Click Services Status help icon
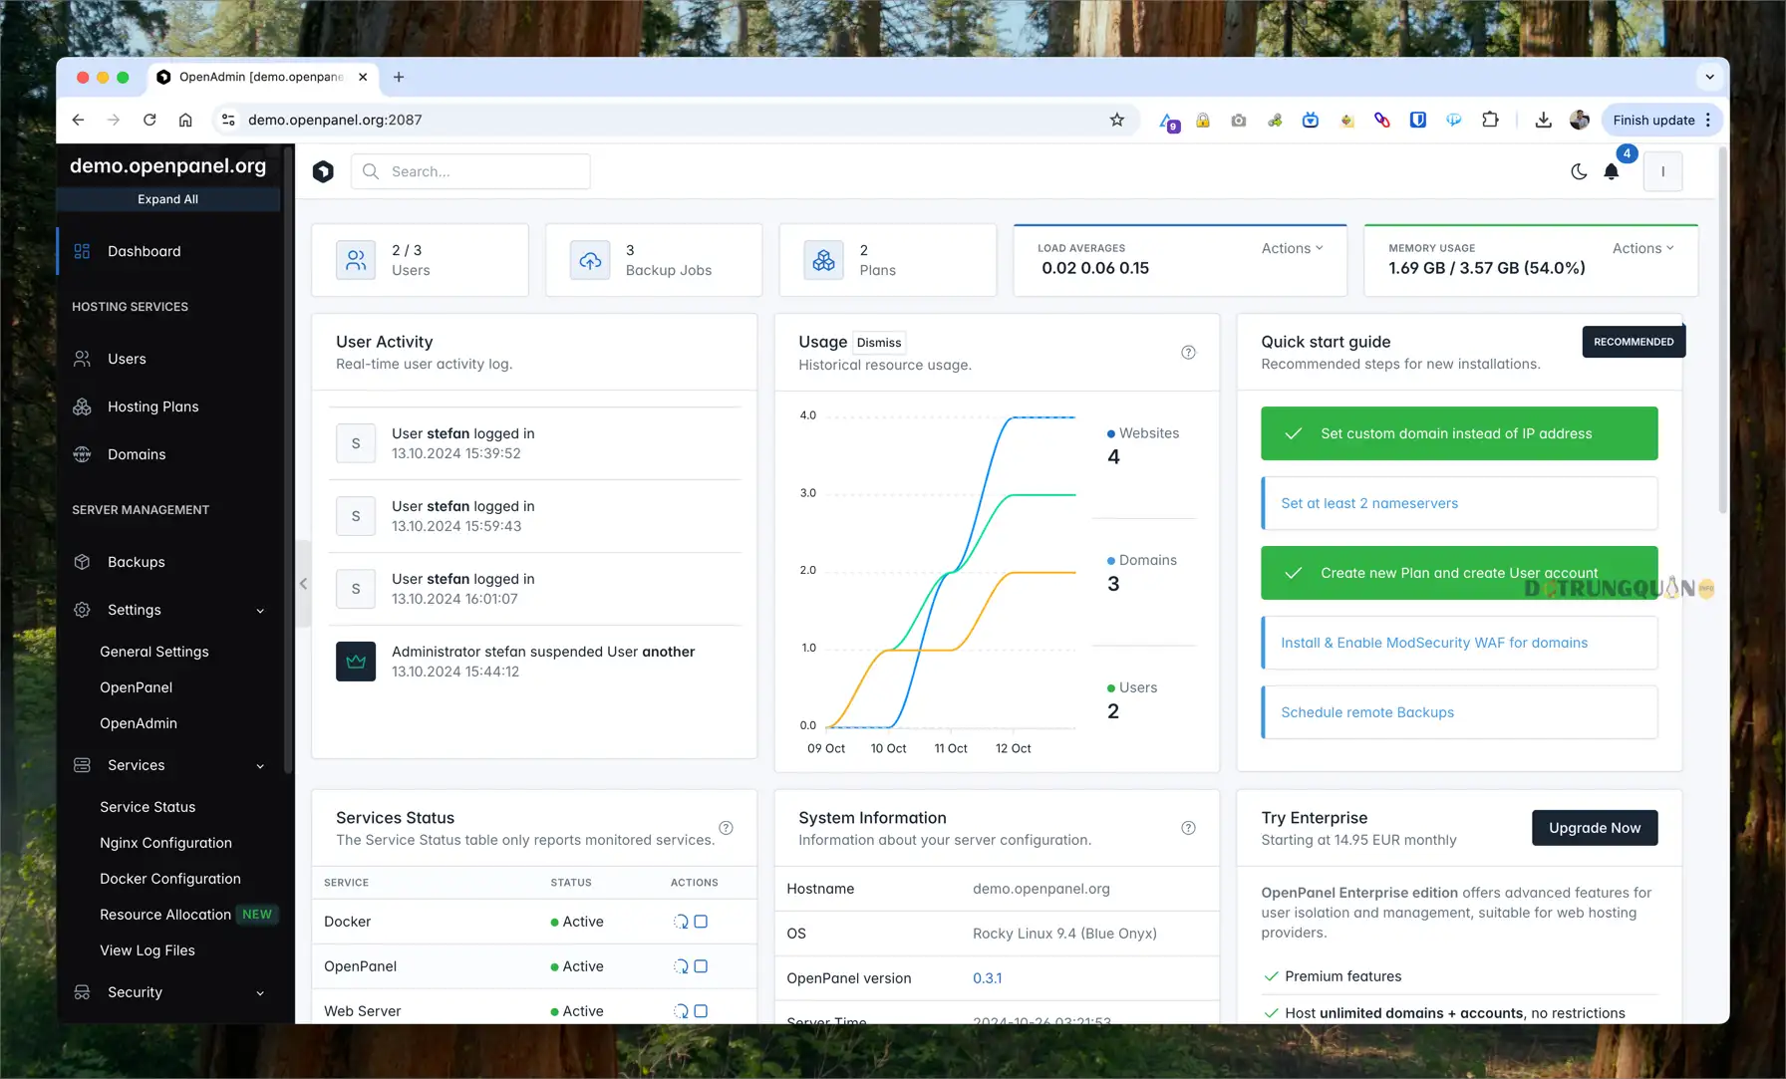The image size is (1786, 1079). (x=726, y=828)
